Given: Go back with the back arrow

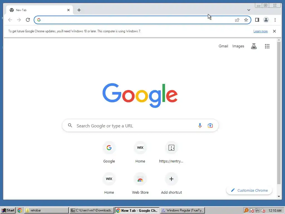Looking at the screenshot, I should click(x=10, y=20).
